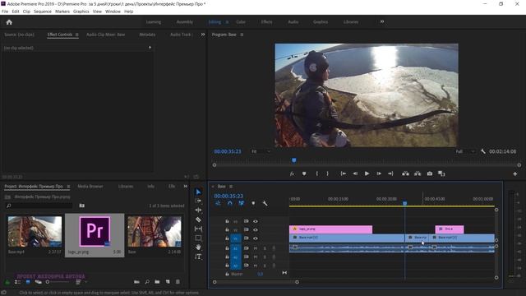Open Program monitor settings wrench

482,151
